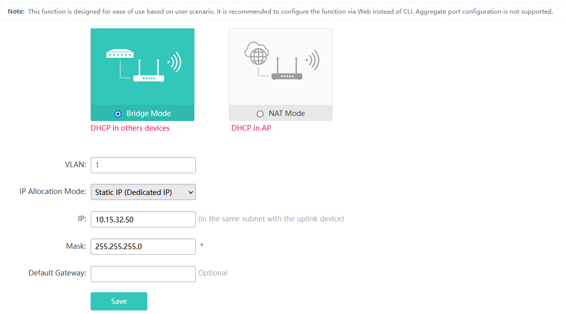566x314 pixels.
Task: Click the dropdown arrow beside Static IP
Action: pos(190,192)
